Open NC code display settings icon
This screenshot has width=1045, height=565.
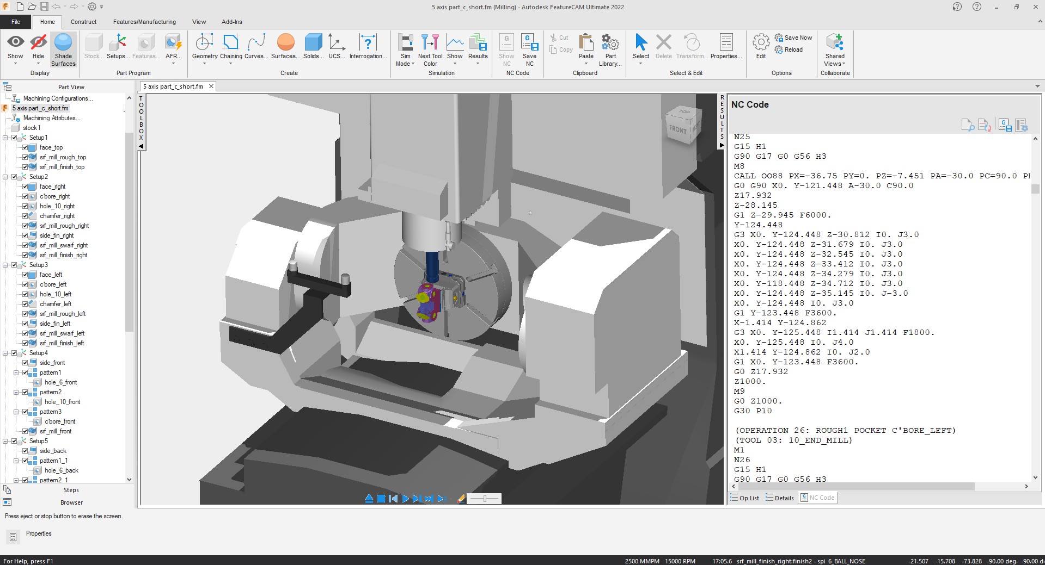coord(1022,126)
